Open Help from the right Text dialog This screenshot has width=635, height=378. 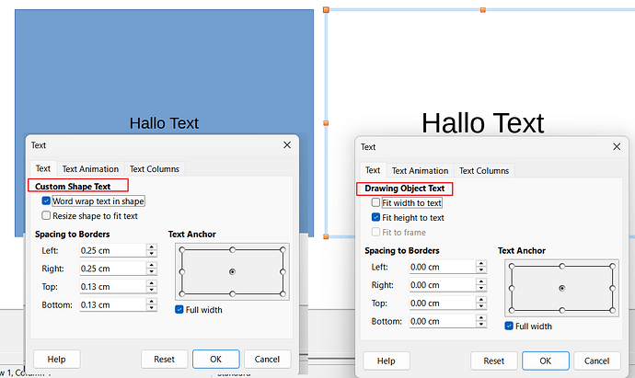(386, 361)
